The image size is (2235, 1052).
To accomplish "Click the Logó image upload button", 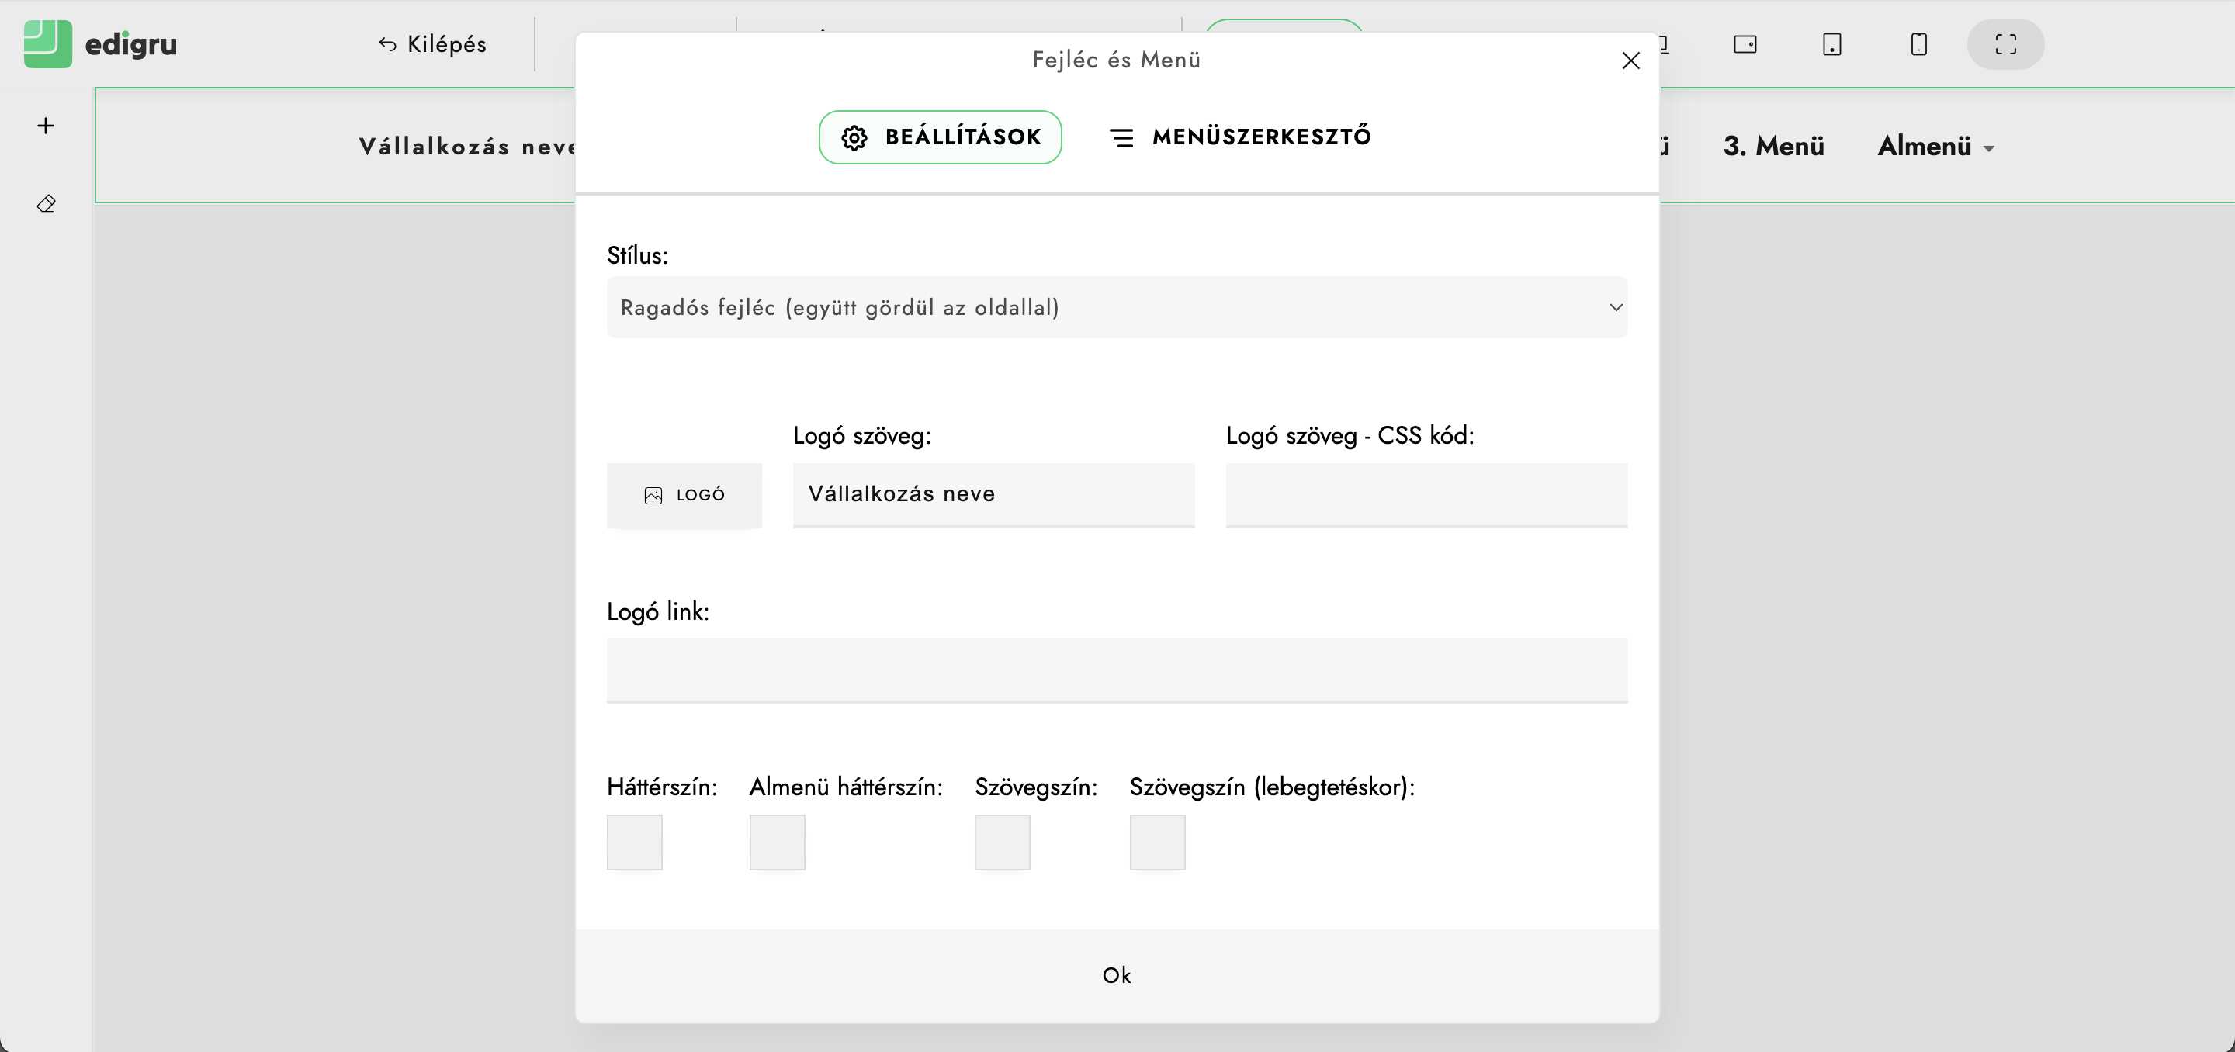I will (x=684, y=495).
